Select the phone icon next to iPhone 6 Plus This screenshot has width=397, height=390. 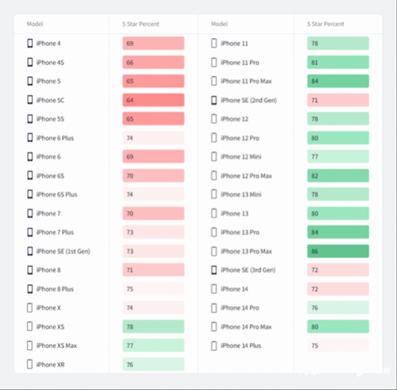pyautogui.click(x=30, y=137)
